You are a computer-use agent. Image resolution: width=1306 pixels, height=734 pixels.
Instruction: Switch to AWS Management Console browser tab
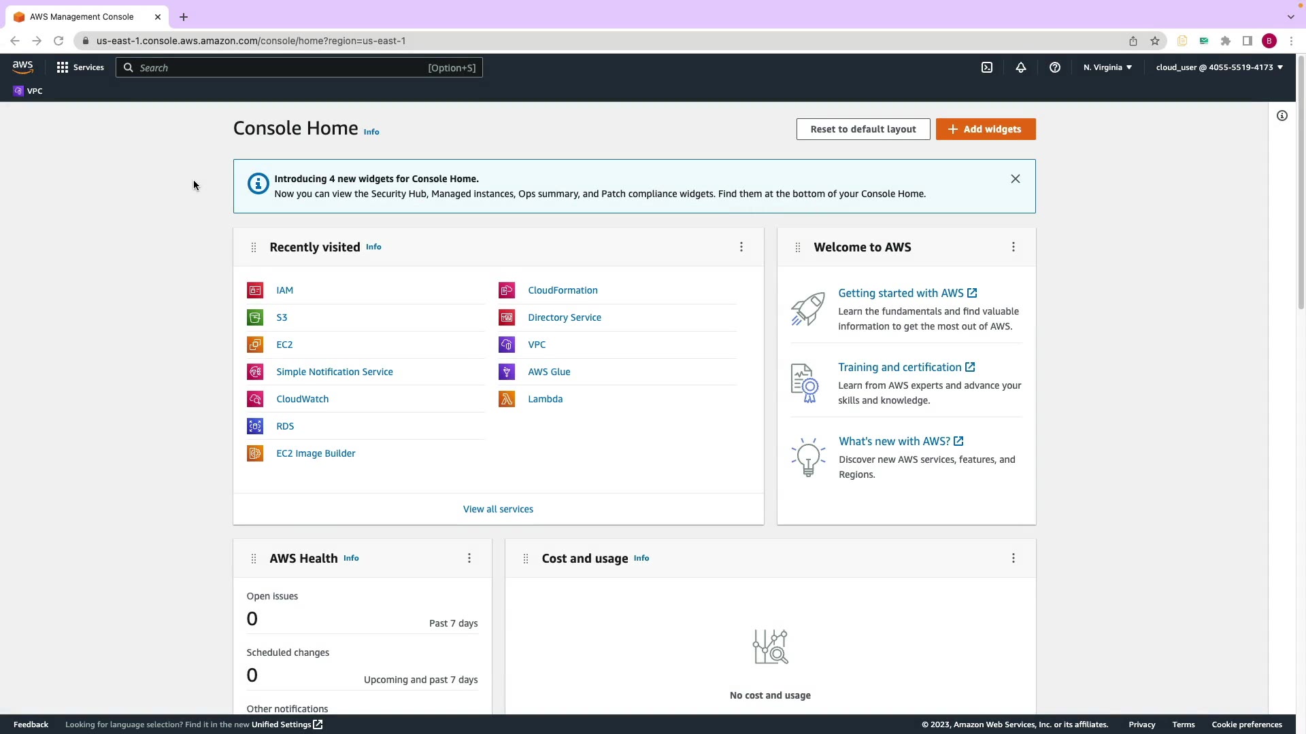pos(82,17)
